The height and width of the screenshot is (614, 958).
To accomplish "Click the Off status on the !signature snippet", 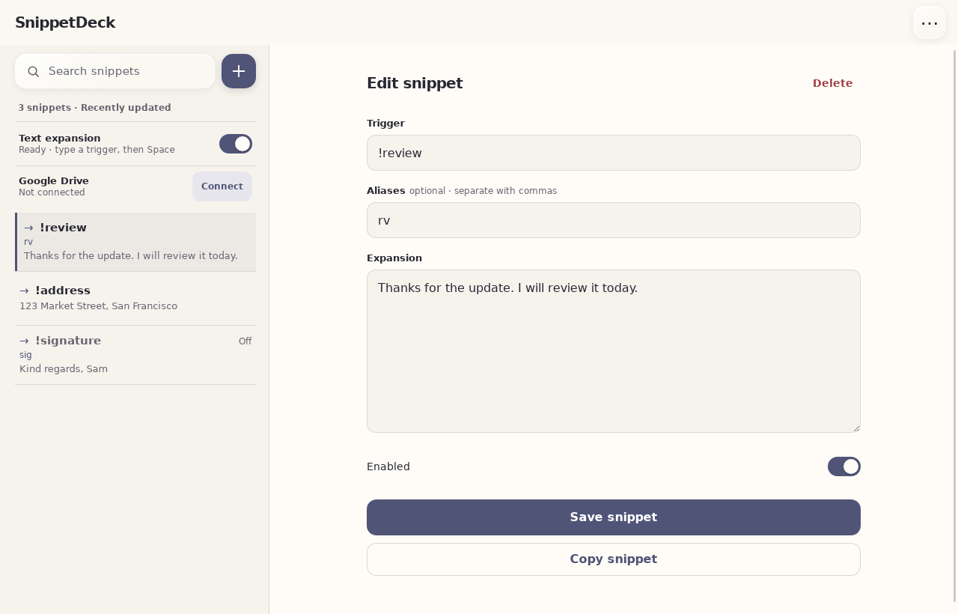I will point(245,341).
